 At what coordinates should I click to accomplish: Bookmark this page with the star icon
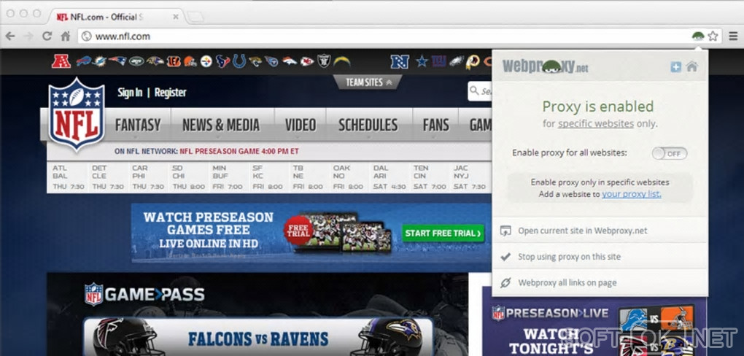pos(713,36)
